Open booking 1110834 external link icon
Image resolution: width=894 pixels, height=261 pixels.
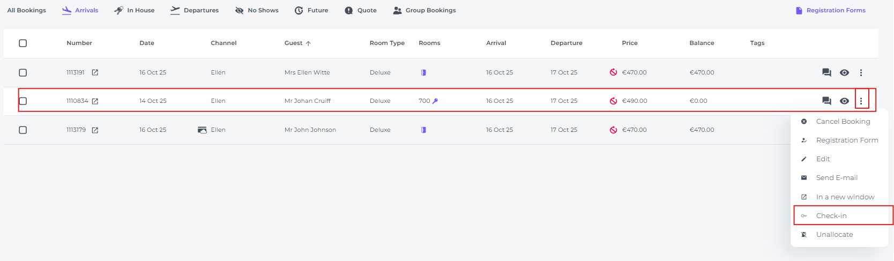point(95,101)
